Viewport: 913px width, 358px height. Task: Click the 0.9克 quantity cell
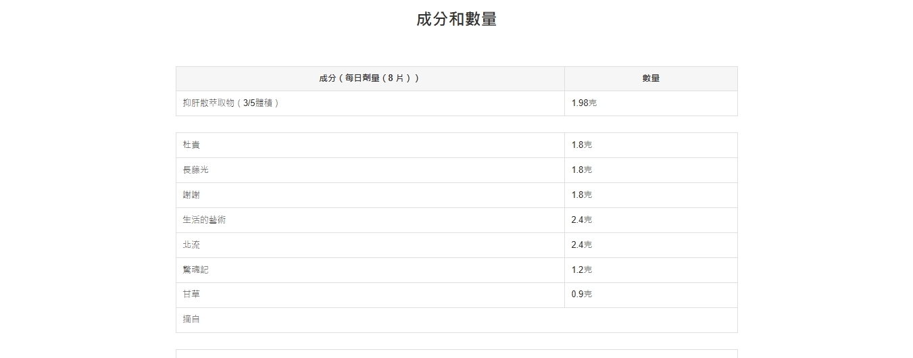pyautogui.click(x=582, y=295)
